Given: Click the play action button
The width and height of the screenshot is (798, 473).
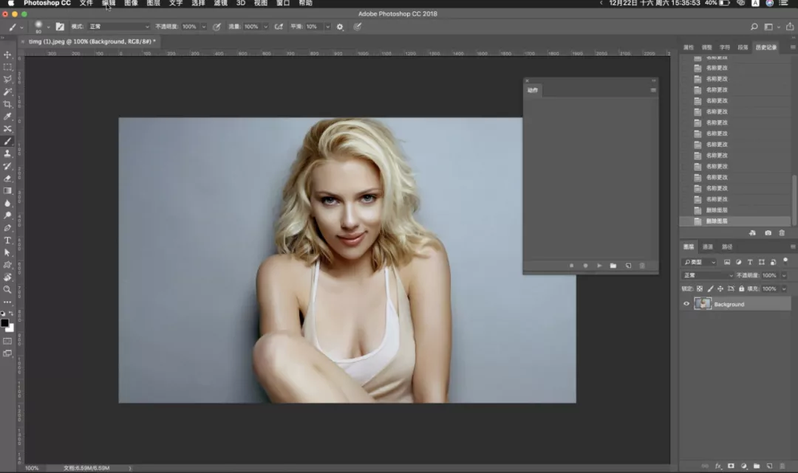Looking at the screenshot, I should [x=599, y=266].
